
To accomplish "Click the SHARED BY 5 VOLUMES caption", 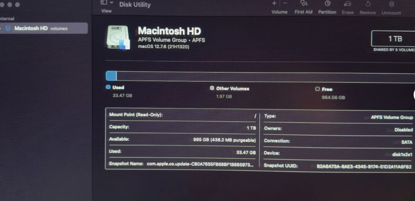I will (x=394, y=50).
